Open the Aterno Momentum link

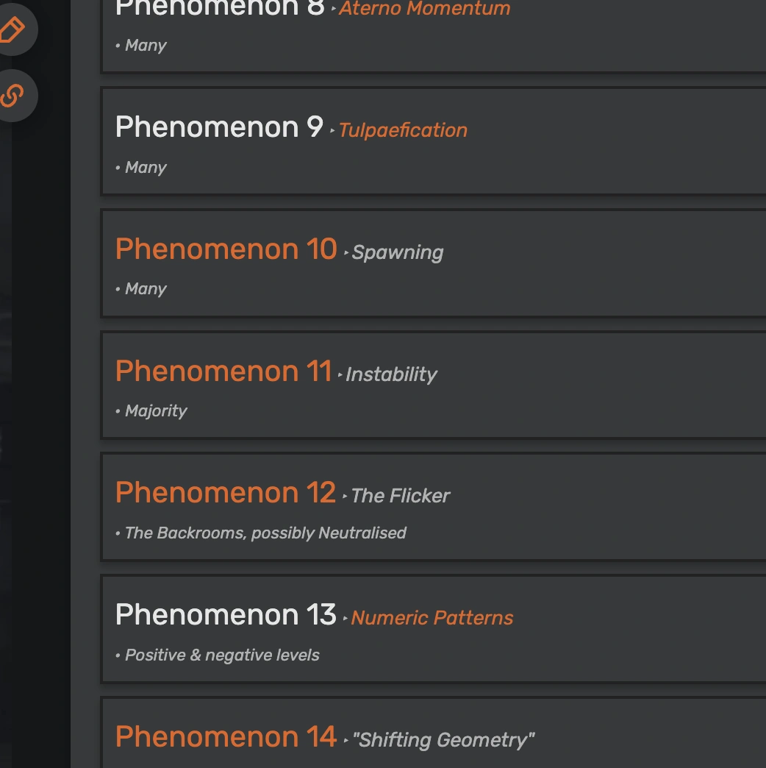pyautogui.click(x=424, y=9)
